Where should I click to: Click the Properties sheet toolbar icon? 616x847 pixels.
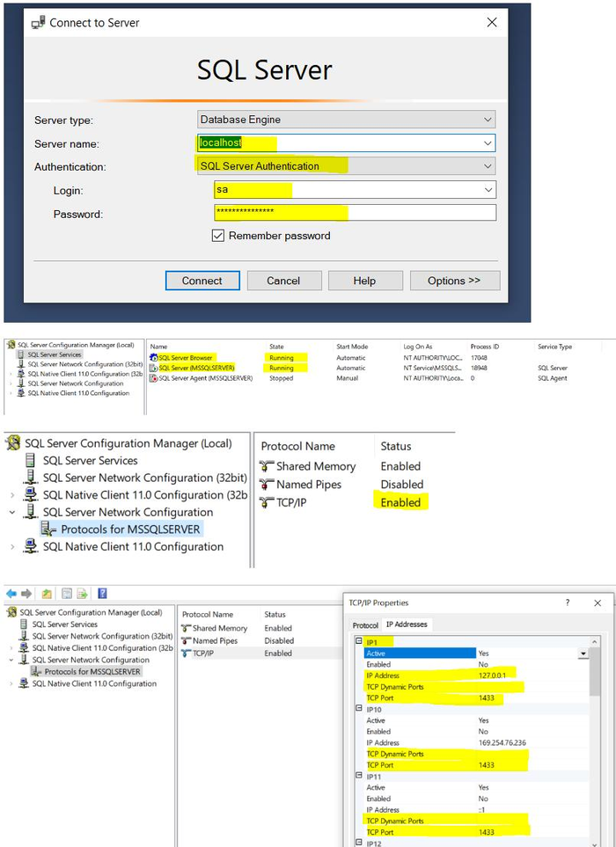67,594
